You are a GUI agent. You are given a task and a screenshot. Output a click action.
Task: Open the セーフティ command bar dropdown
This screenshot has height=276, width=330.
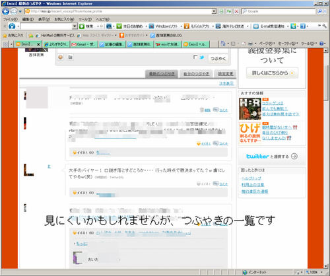(x=288, y=44)
